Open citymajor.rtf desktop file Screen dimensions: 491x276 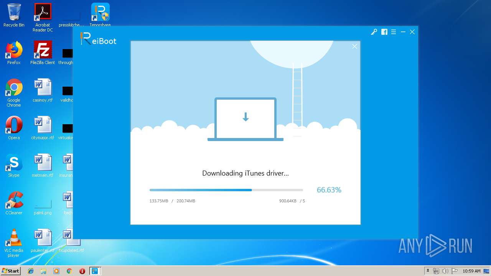coord(43,128)
